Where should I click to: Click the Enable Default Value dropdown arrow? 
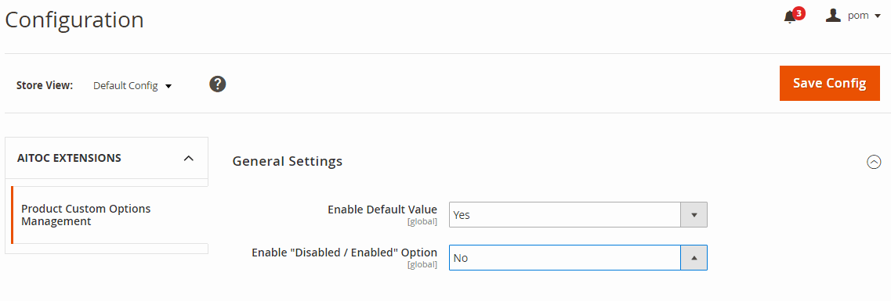pyautogui.click(x=694, y=215)
